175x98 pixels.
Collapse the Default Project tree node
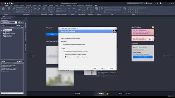(2, 30)
